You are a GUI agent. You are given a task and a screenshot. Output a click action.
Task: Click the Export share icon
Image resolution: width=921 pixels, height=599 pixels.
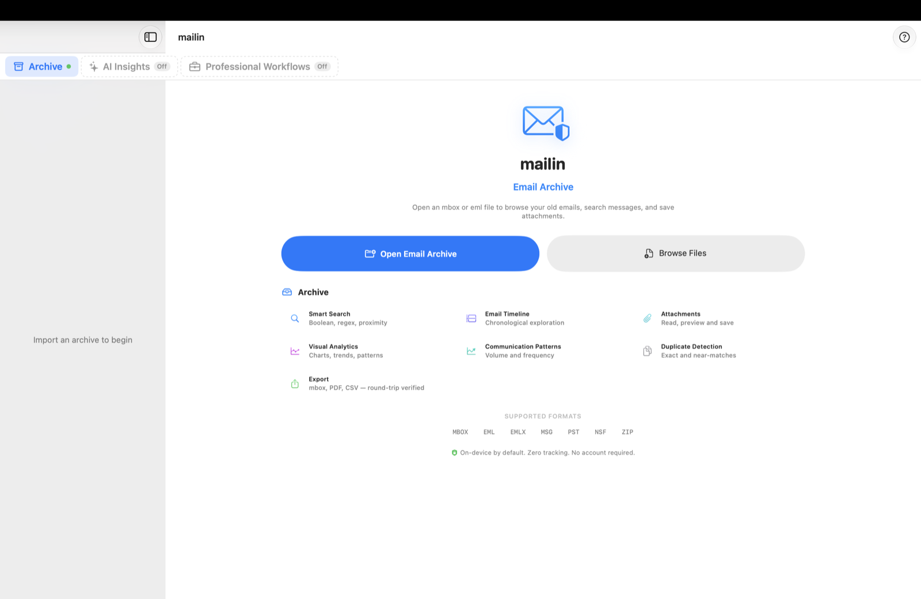point(295,384)
